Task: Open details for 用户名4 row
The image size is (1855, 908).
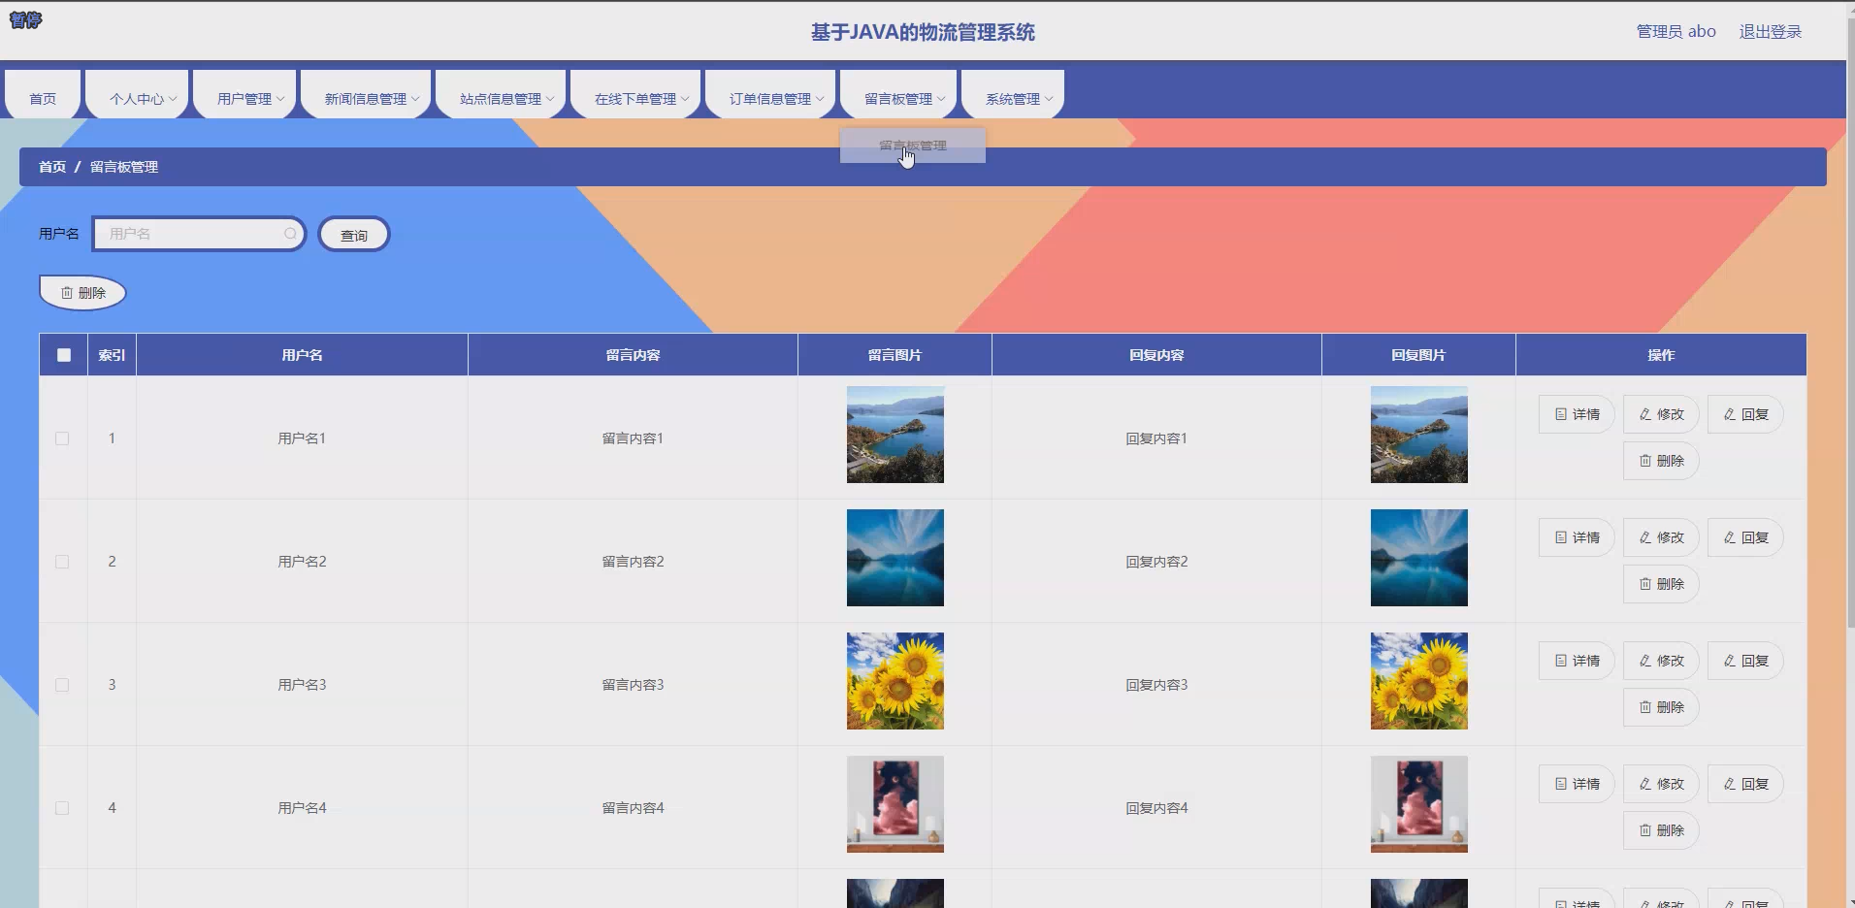Action: coord(1577,784)
